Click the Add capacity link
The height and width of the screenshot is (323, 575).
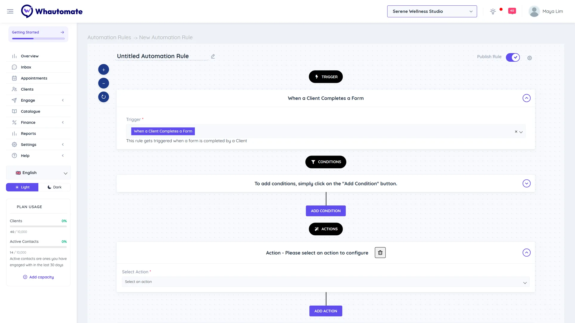38,277
